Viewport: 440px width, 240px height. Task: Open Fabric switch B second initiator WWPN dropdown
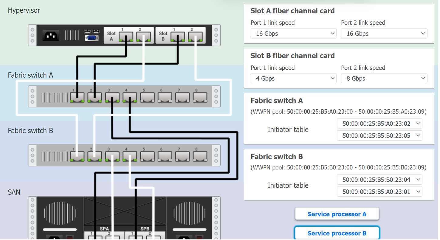point(379,192)
